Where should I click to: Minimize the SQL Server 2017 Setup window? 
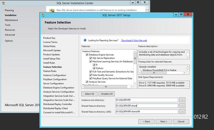(176, 14)
